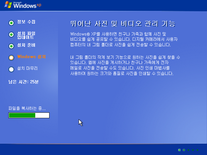Click the orange Windows 설치 label
The height and width of the screenshot is (155, 207).
pyautogui.click(x=31, y=57)
